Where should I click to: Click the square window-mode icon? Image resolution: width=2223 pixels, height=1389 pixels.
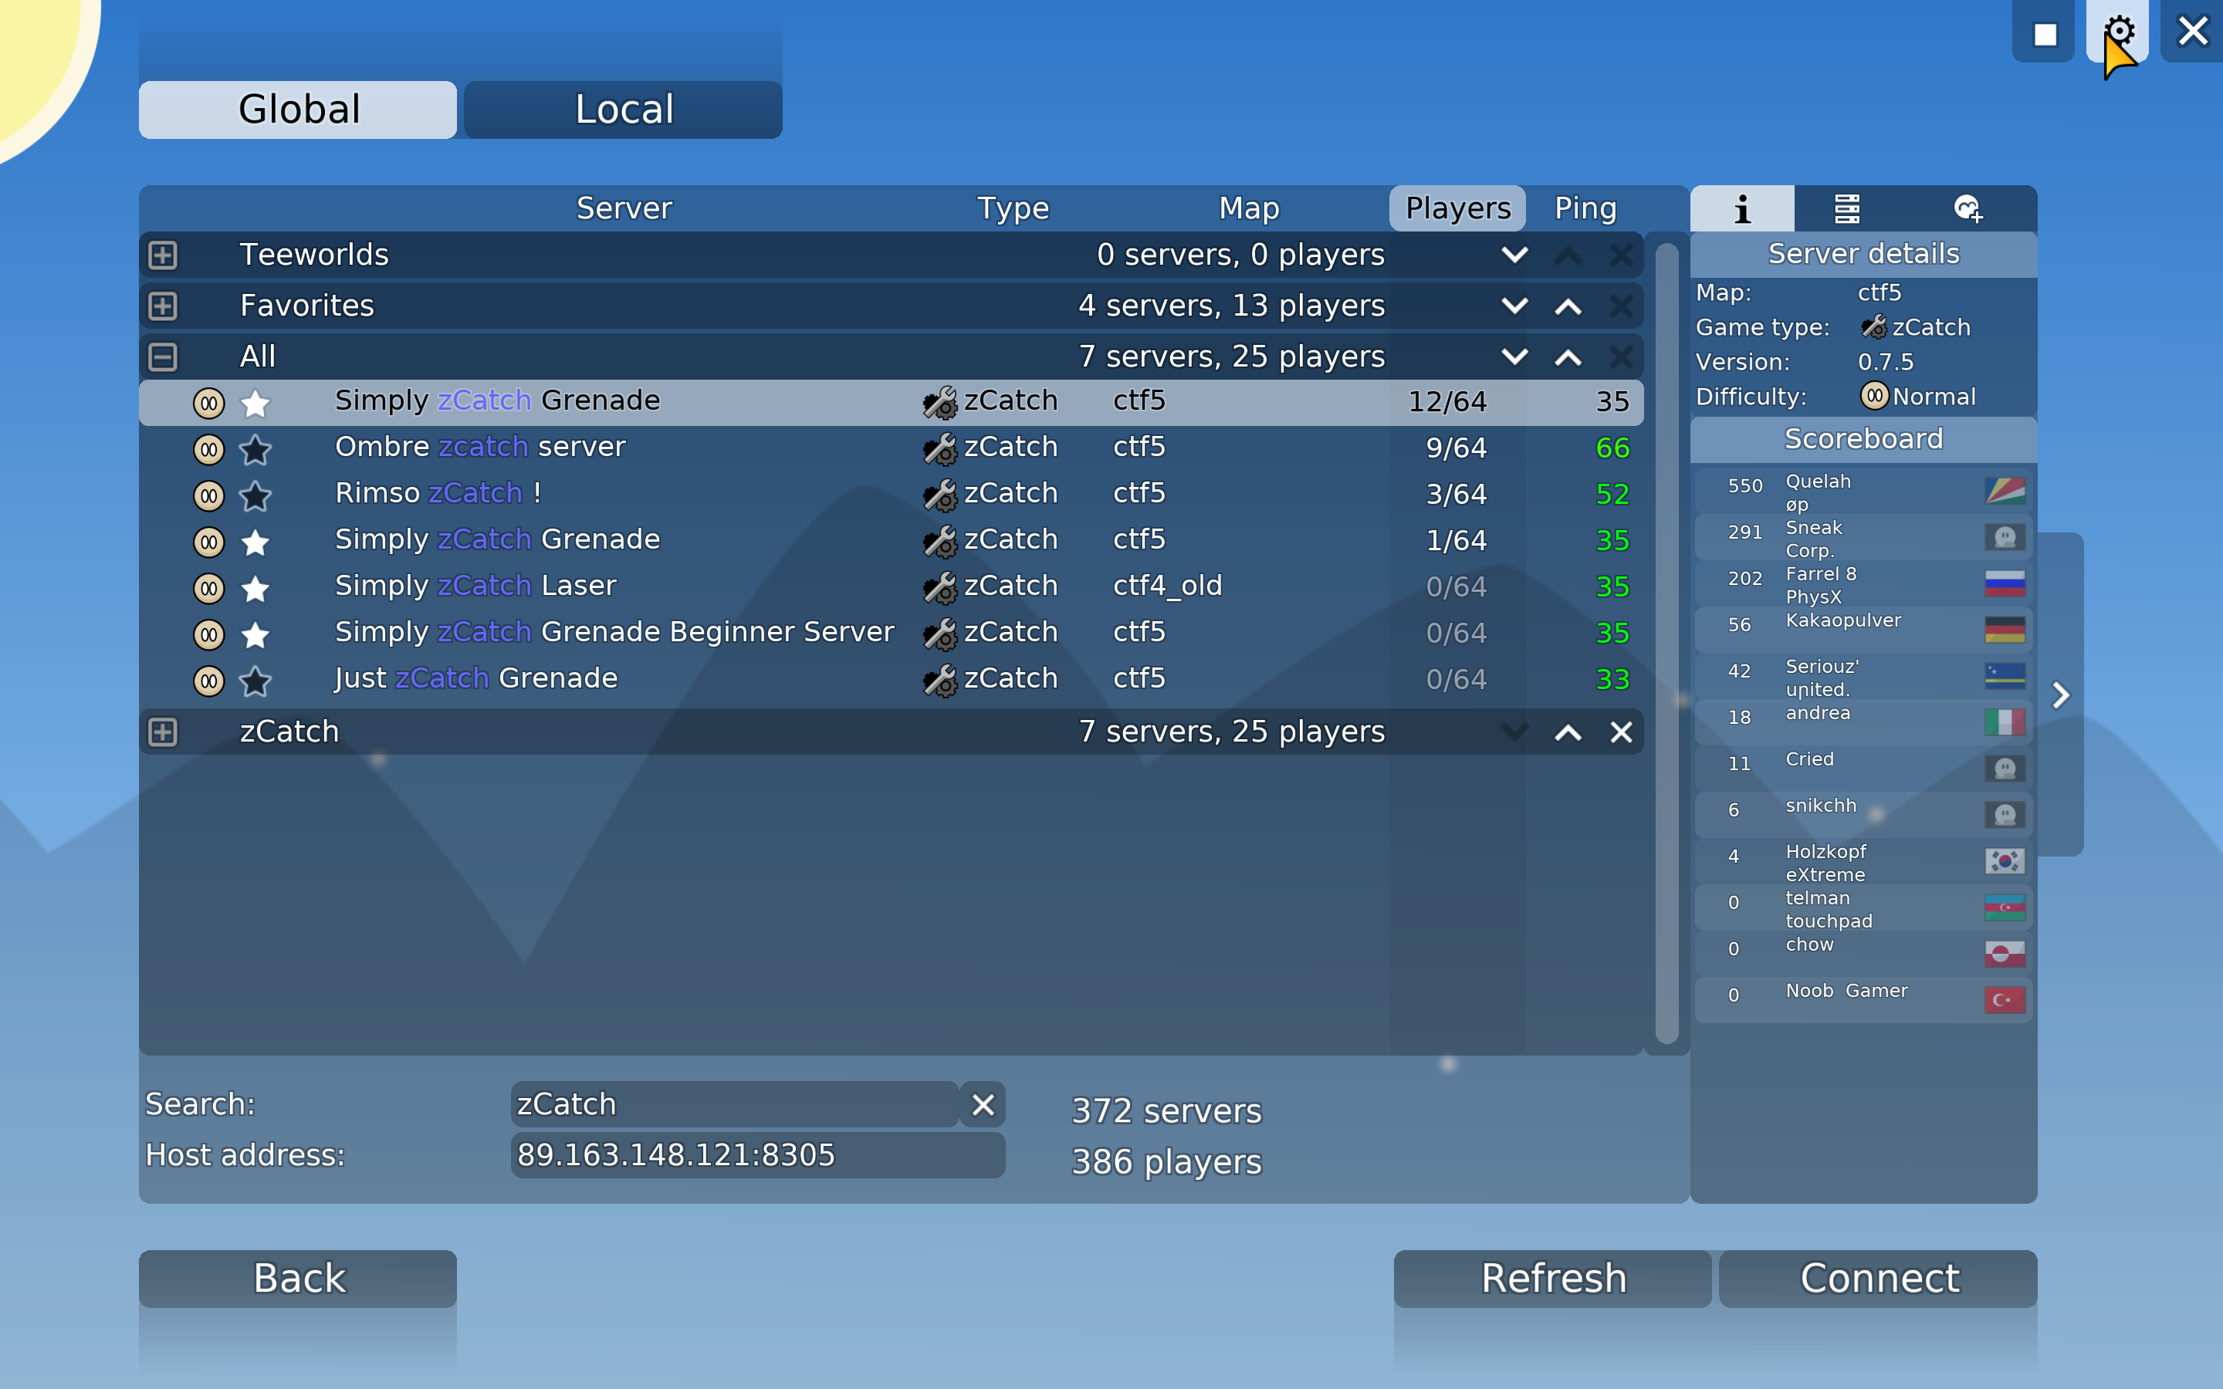coord(2044,33)
